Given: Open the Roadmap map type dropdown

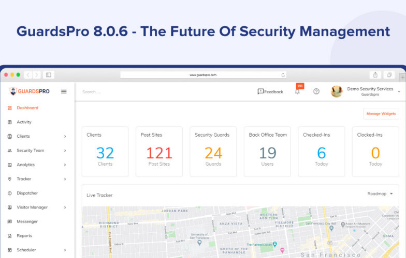Looking at the screenshot, I should click(380, 194).
